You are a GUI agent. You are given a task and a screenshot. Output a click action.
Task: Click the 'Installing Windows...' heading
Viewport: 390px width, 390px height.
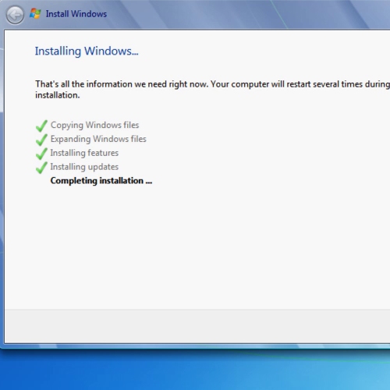pyautogui.click(x=87, y=51)
